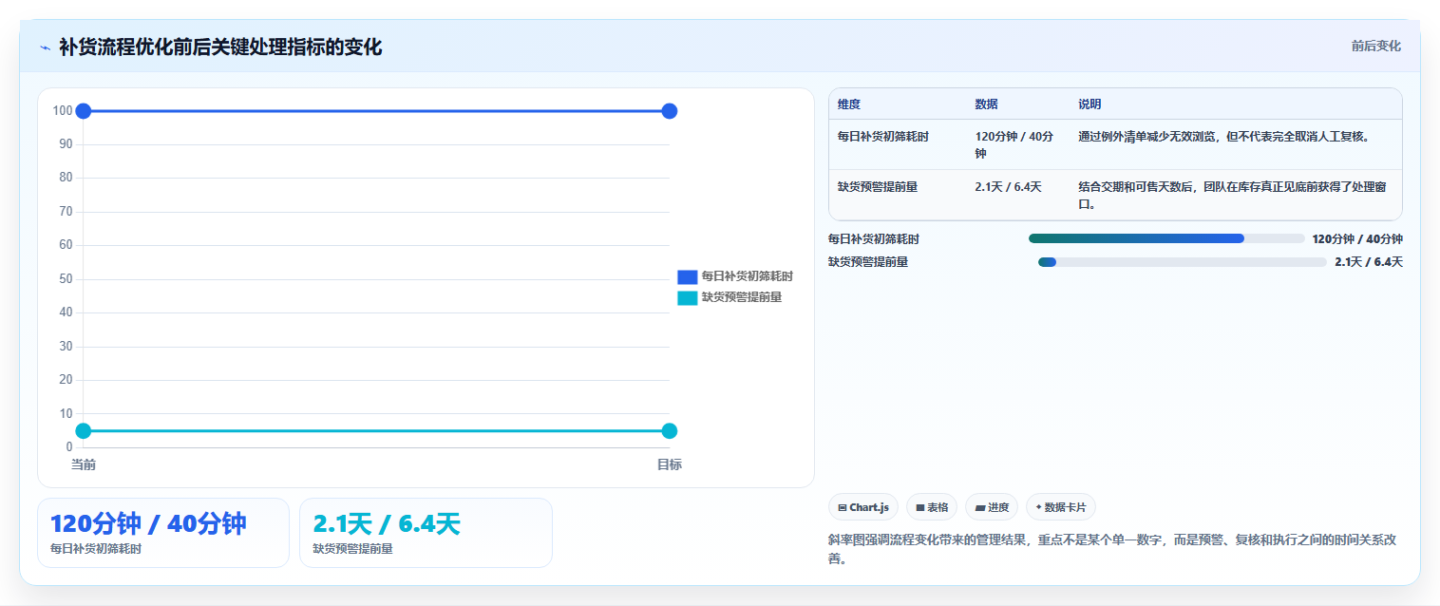Click the 数据卡片 tag chip
The width and height of the screenshot is (1440, 606).
tap(1061, 507)
